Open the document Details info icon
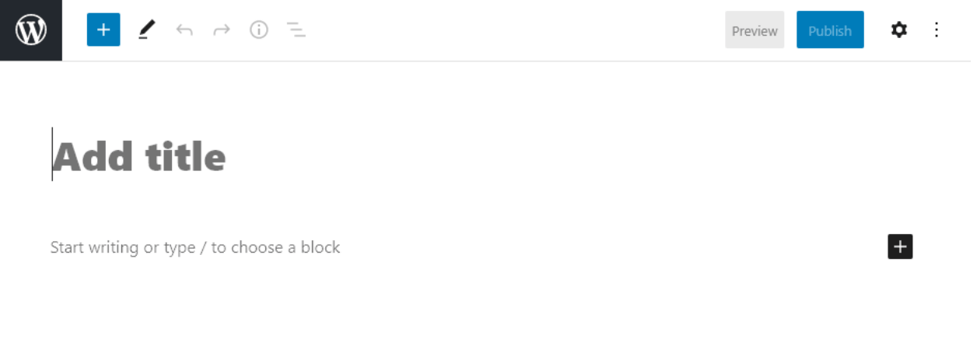The image size is (977, 339). click(x=259, y=30)
